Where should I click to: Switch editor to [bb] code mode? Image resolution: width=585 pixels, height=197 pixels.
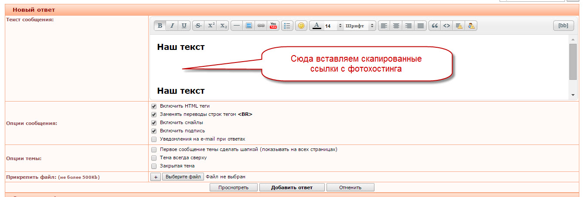[563, 26]
